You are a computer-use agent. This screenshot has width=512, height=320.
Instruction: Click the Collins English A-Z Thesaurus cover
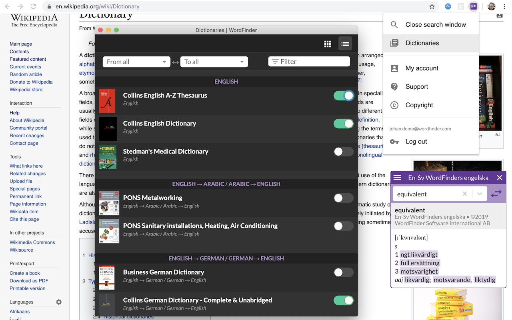point(107,101)
